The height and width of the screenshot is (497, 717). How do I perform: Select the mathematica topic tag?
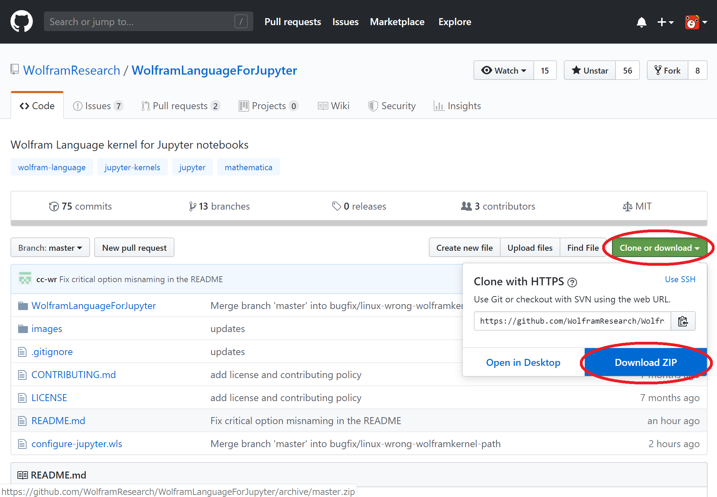click(x=248, y=167)
